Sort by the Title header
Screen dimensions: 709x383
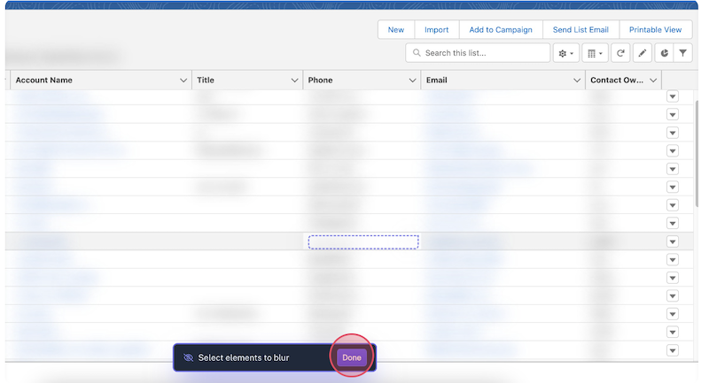click(x=206, y=80)
